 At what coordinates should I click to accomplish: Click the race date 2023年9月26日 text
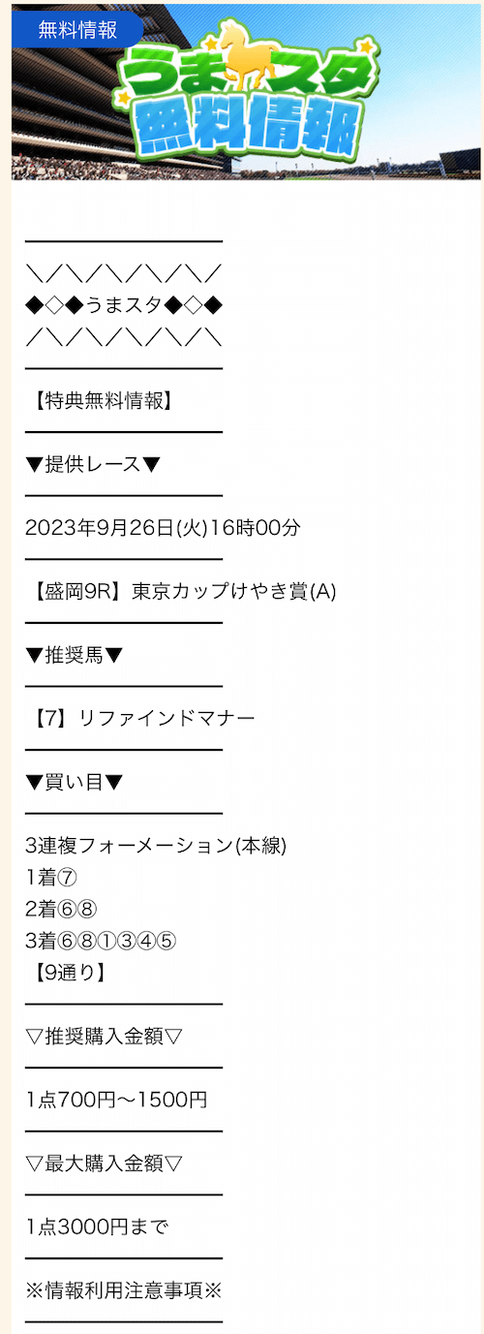tap(100, 528)
